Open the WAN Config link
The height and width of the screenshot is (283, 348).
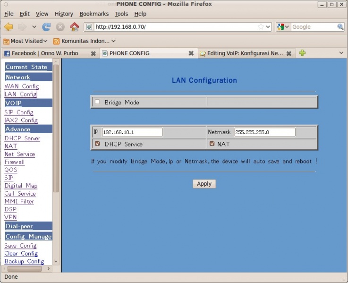pyautogui.click(x=22, y=86)
